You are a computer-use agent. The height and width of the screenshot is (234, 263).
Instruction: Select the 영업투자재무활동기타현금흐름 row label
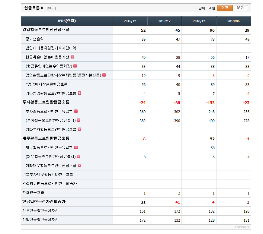tap(48, 175)
